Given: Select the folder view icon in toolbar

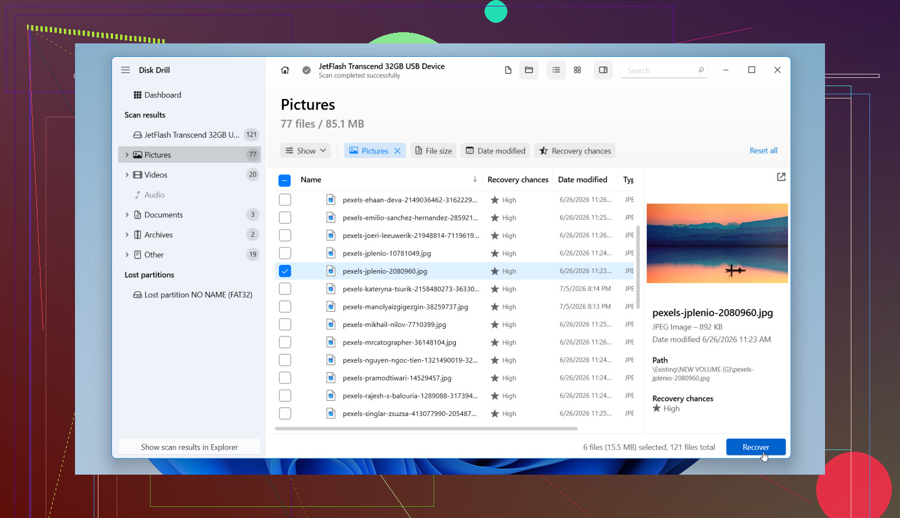Looking at the screenshot, I should pyautogui.click(x=529, y=70).
